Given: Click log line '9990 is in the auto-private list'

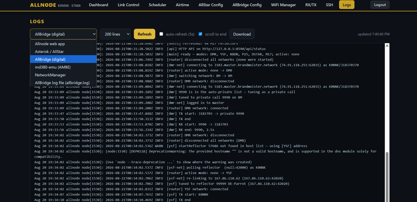Looking at the screenshot, I should tap(165, 92).
